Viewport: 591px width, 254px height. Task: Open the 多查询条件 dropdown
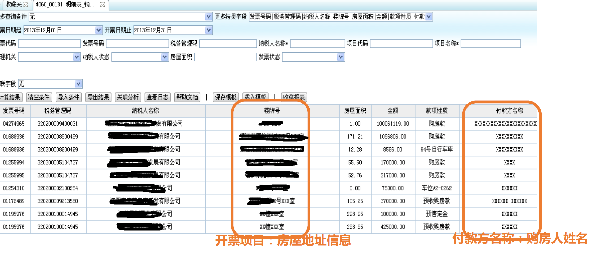209,17
